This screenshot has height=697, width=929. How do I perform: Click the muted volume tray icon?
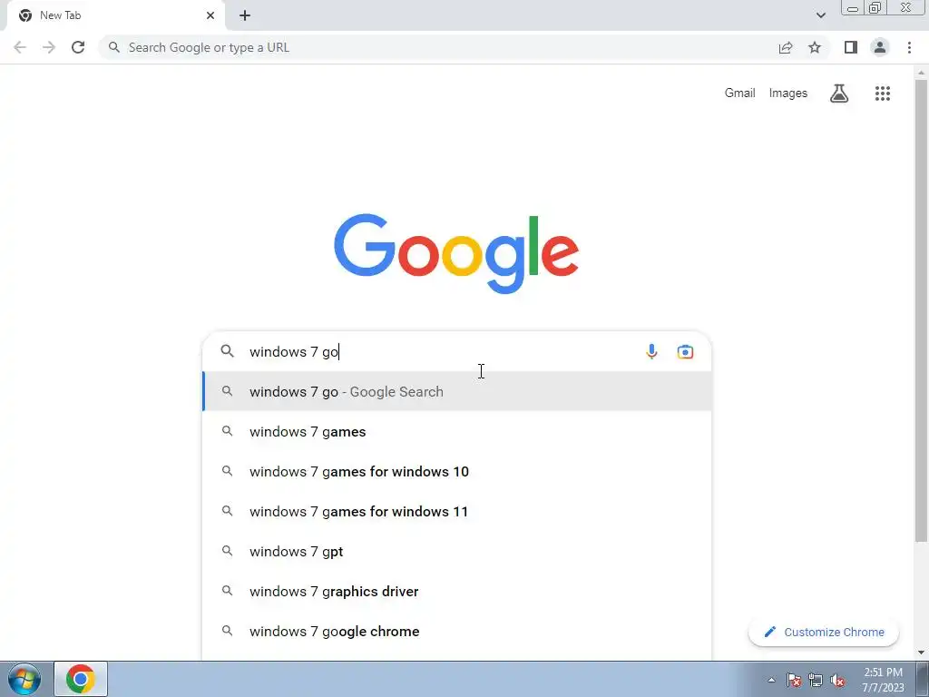pos(837,680)
